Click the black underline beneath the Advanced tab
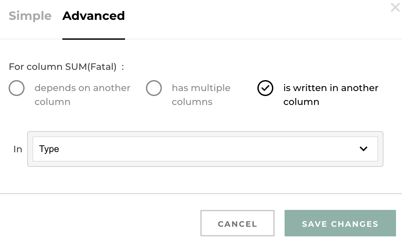402x243 pixels. [94, 39]
